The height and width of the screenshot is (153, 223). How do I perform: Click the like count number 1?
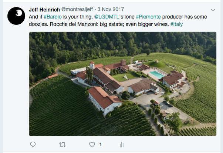pos(101,144)
